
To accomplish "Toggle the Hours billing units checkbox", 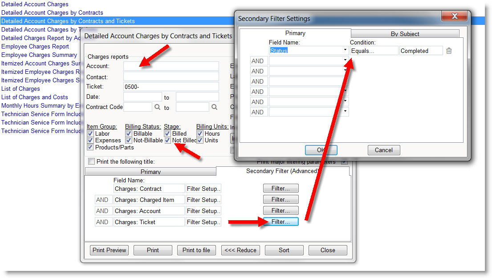I will point(200,133).
